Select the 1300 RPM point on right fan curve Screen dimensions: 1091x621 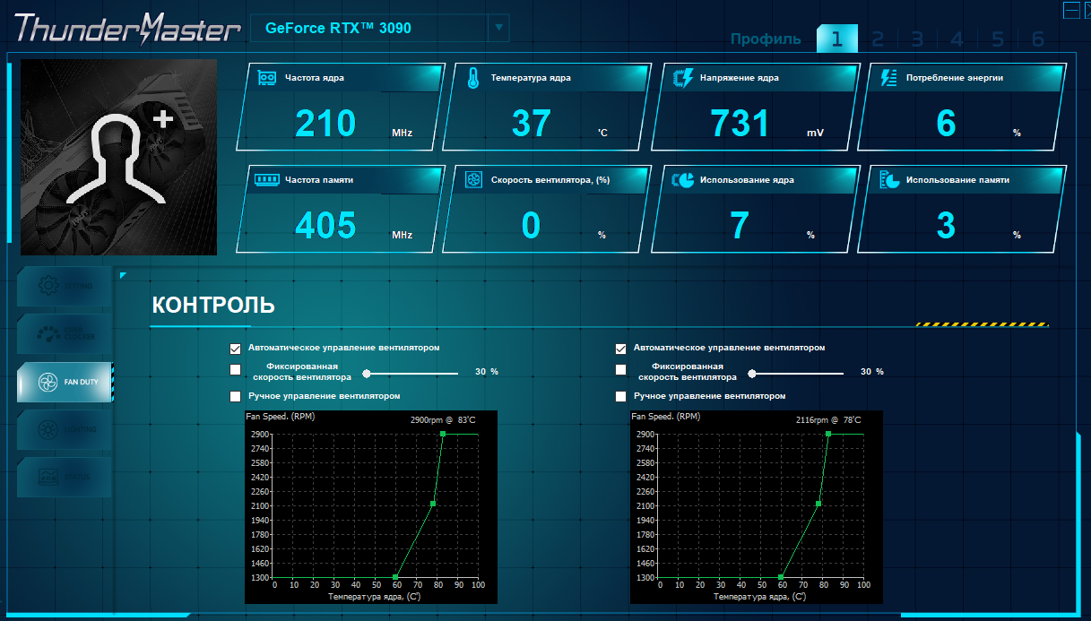[782, 577]
